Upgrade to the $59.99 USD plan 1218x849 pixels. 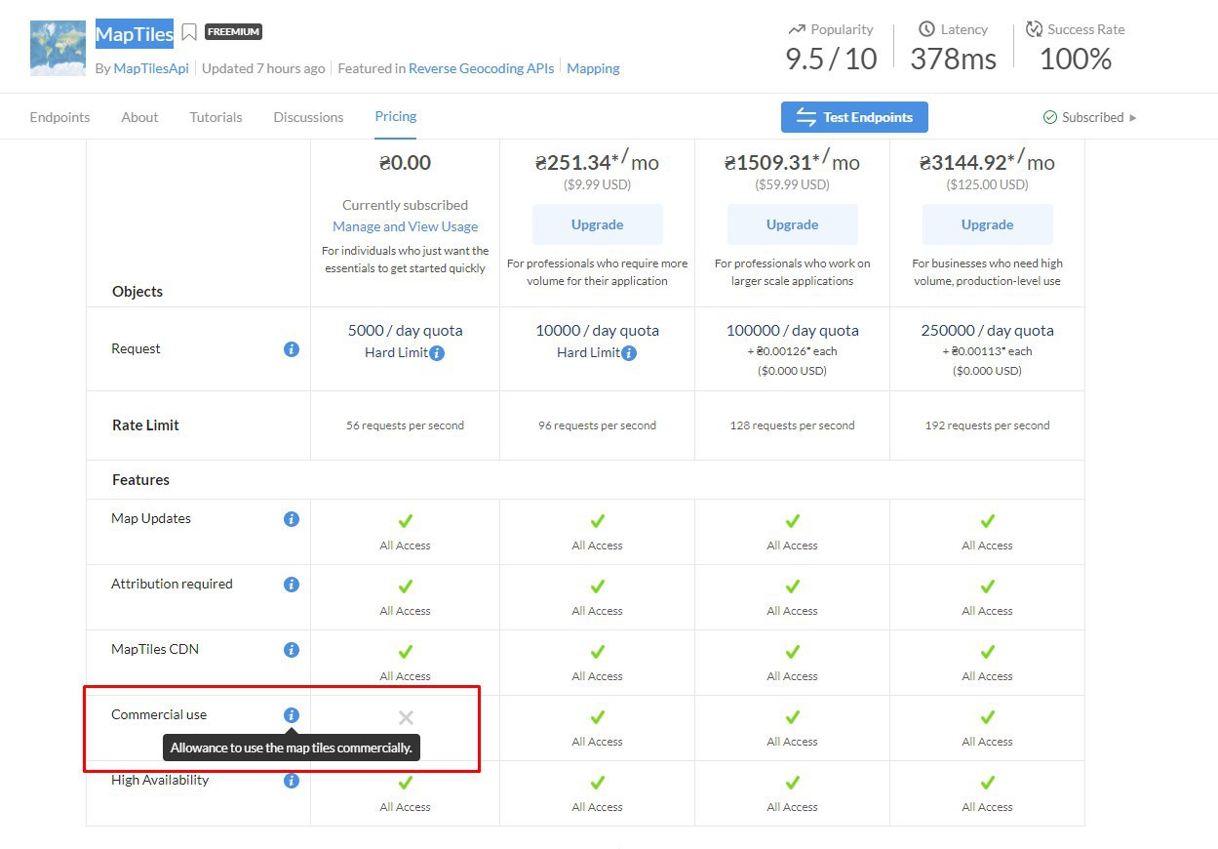coord(793,224)
